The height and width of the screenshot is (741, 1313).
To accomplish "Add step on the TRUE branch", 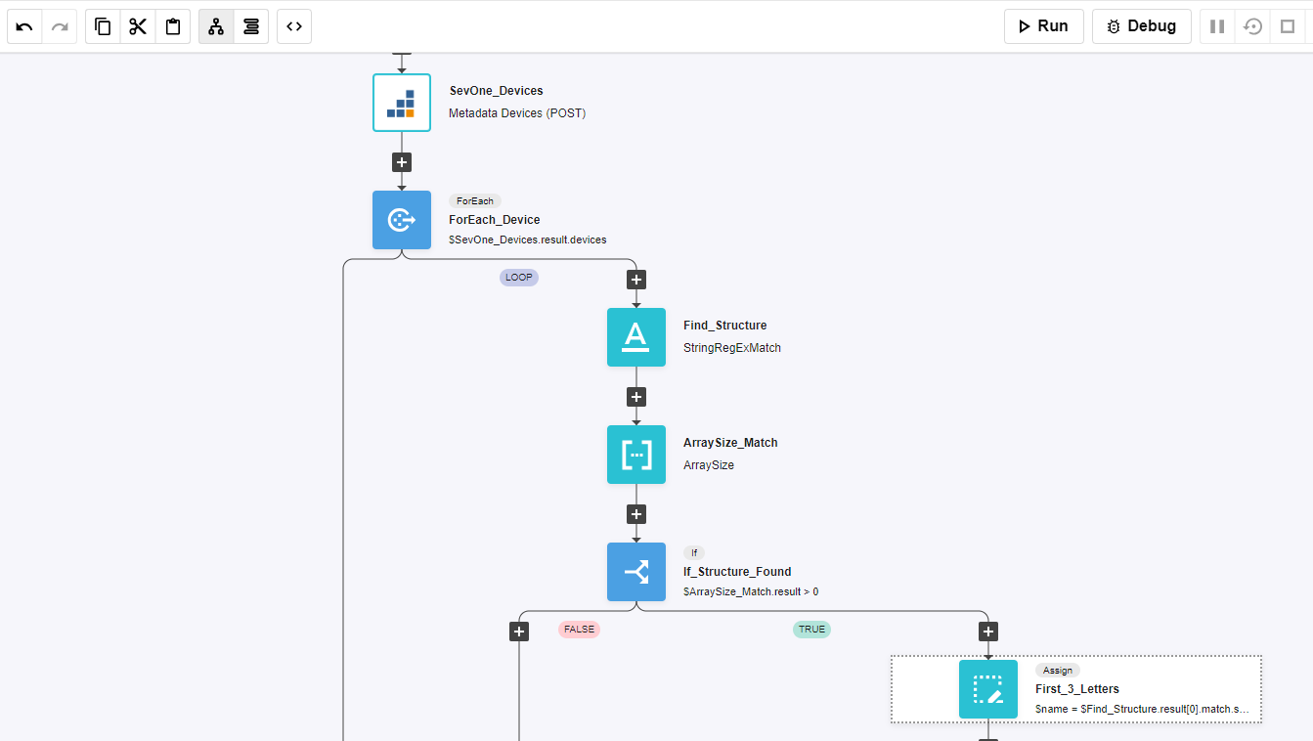I will pyautogui.click(x=988, y=632).
